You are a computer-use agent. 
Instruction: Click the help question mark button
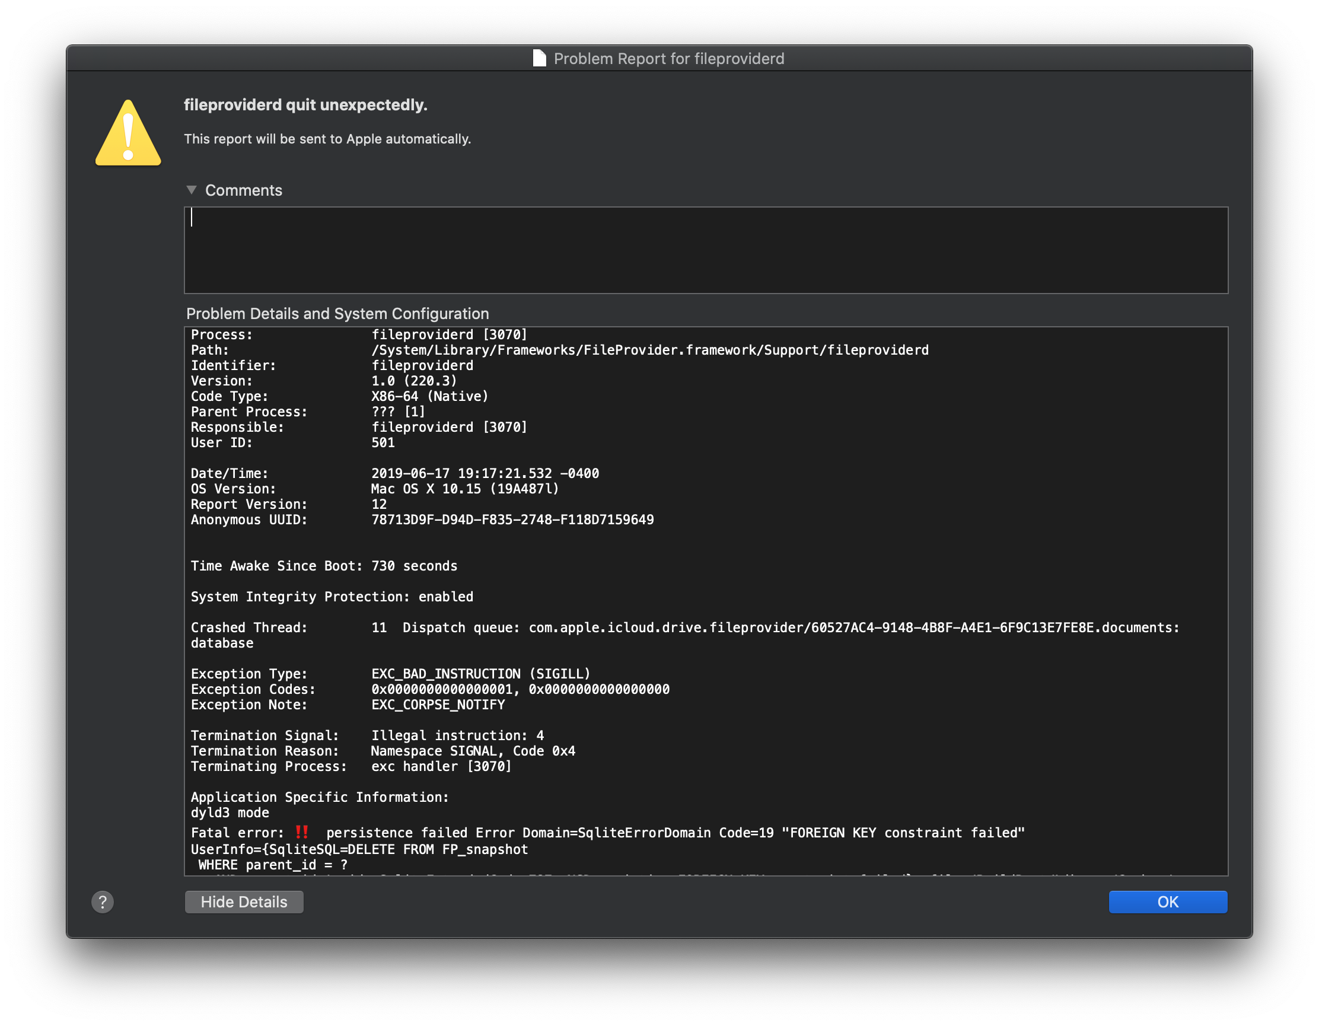click(x=103, y=901)
